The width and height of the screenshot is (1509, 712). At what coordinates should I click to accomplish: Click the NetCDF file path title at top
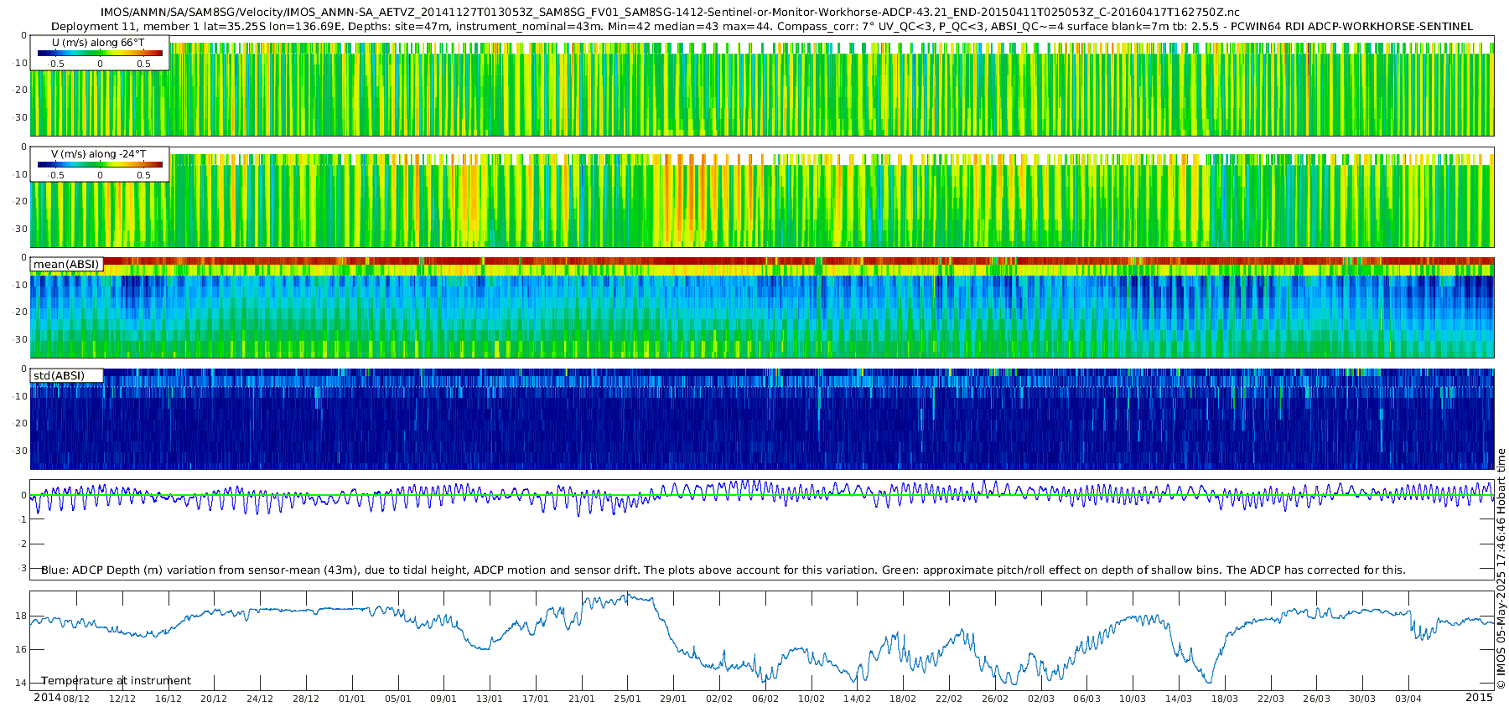(x=670, y=13)
